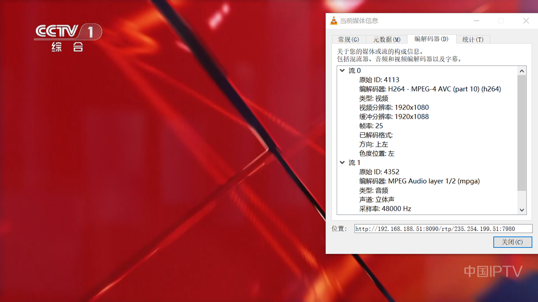This screenshot has height=302, width=538.
Task: Click the 关闭(C) button
Action: (512, 242)
